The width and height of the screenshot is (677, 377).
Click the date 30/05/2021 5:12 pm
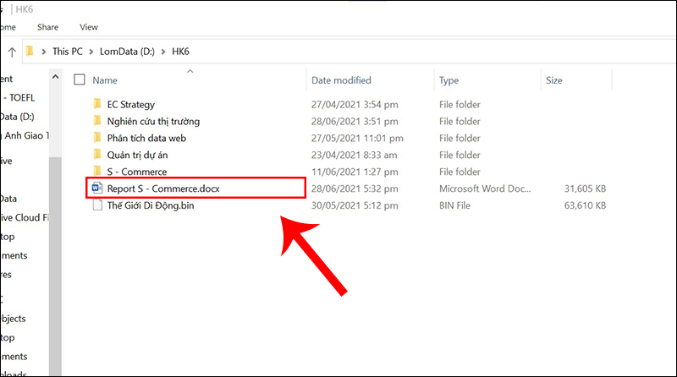click(x=355, y=205)
